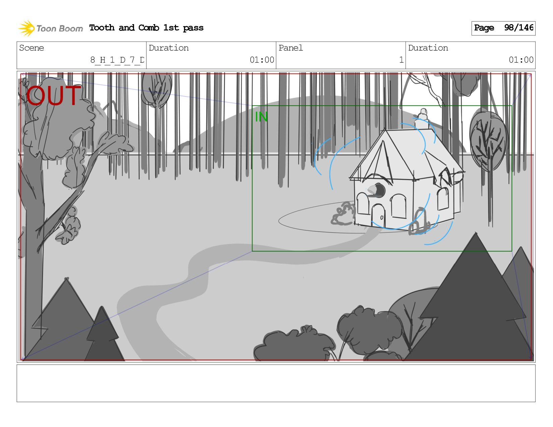
Task: Select the scene name '8_H_1_D_7_D'
Action: [x=117, y=60]
